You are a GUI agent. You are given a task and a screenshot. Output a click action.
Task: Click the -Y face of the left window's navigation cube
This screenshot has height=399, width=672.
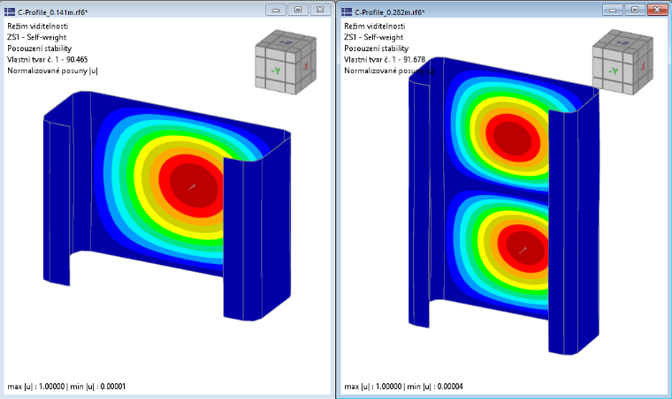(x=276, y=71)
